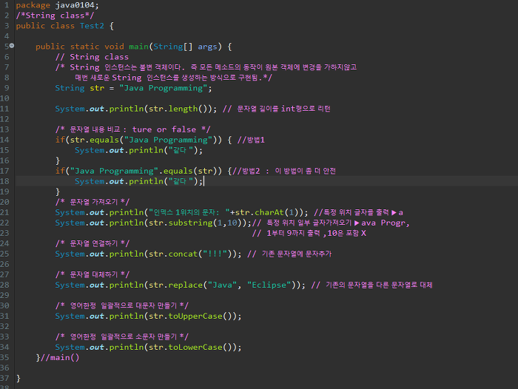This screenshot has width=518, height=389.
Task: Click the method name main in its declaration
Action: click(x=139, y=47)
